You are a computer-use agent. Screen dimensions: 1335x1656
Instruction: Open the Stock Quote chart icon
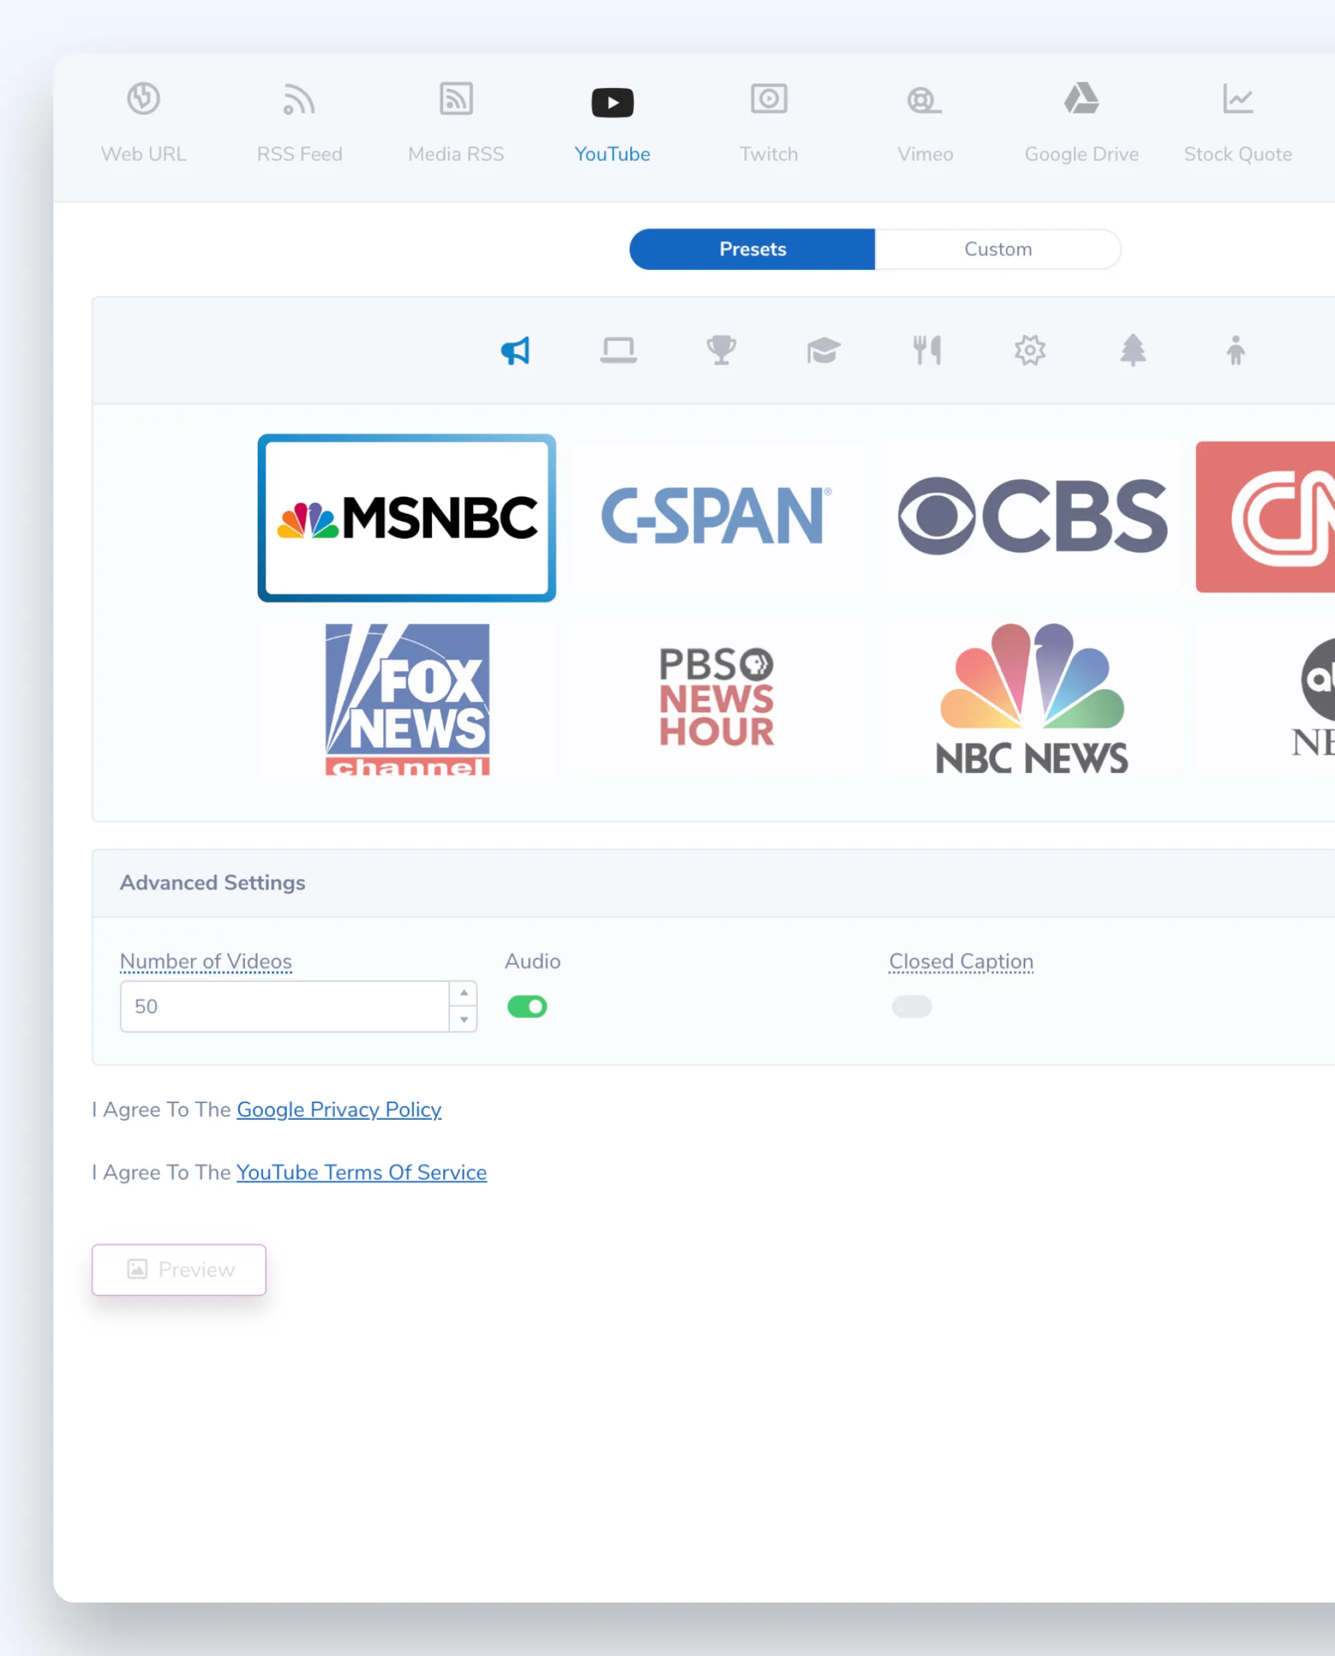point(1238,98)
